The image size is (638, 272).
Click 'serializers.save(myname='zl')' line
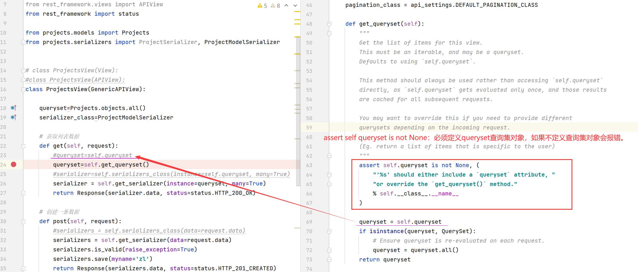coord(103,259)
